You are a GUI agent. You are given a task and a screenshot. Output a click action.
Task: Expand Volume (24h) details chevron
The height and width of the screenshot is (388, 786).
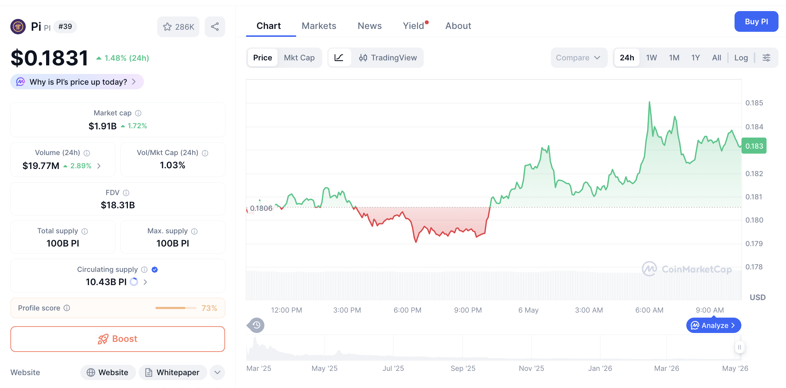99,166
